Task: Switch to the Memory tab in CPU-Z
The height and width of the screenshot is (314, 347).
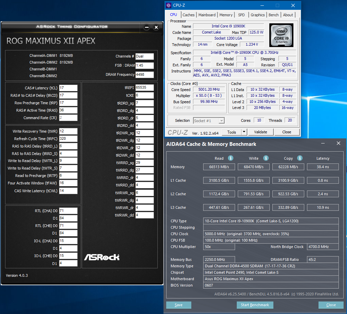Action: (x=226, y=15)
